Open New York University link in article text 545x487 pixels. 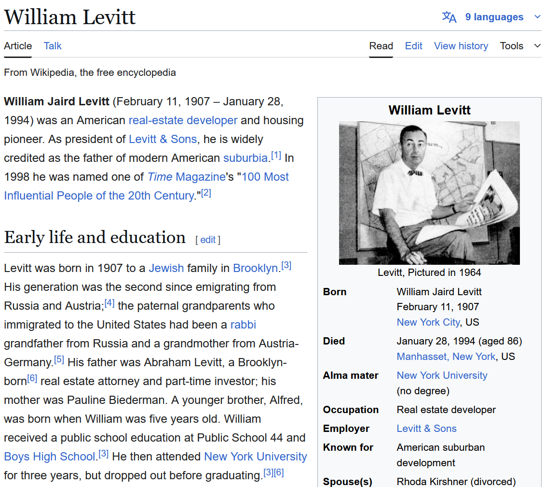256,457
